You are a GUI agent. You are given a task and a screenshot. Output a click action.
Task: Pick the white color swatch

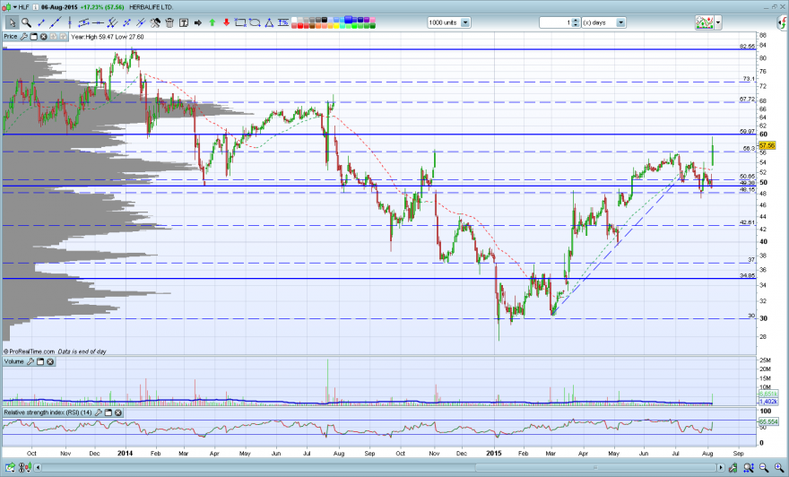pos(294,20)
